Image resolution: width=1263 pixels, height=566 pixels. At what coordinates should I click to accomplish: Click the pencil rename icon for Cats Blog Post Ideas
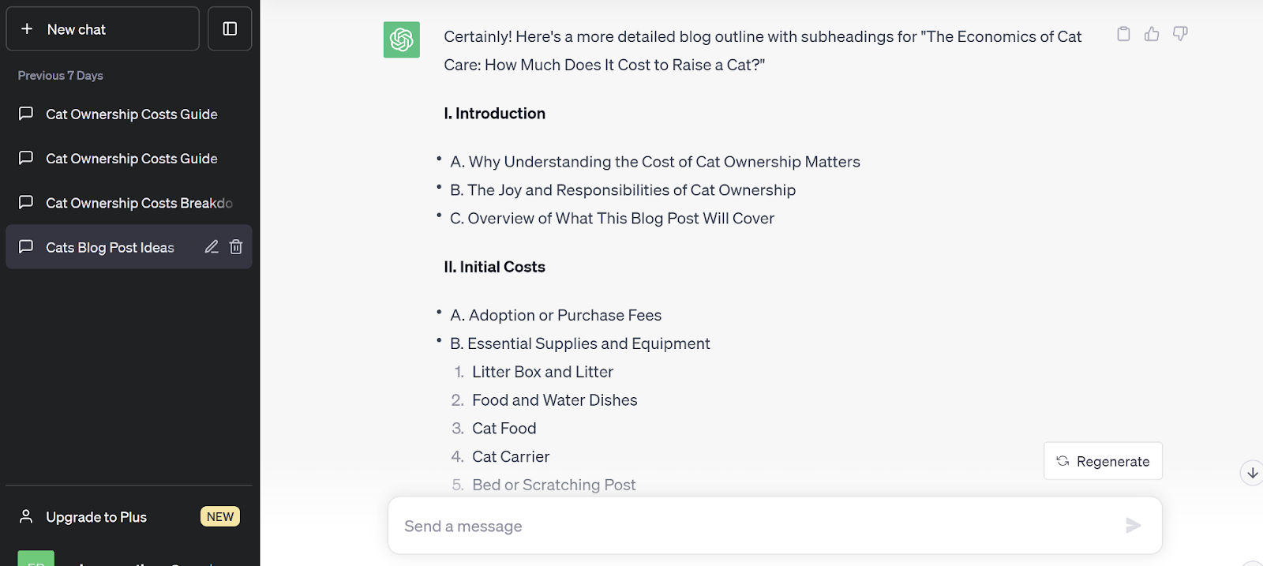coord(212,247)
